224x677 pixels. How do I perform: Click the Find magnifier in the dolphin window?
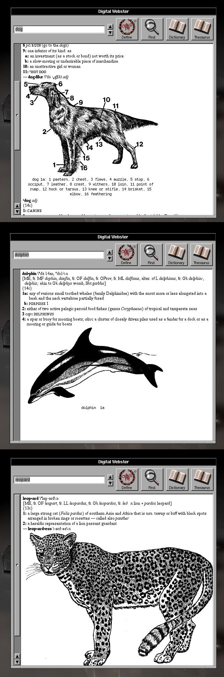tap(151, 254)
